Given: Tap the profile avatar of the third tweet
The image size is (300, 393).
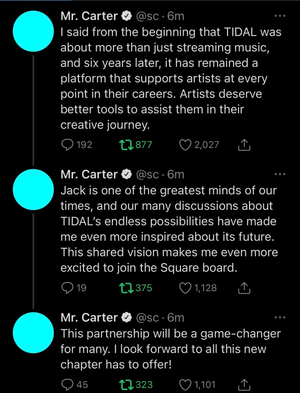Looking at the screenshot, I should coord(33,332).
